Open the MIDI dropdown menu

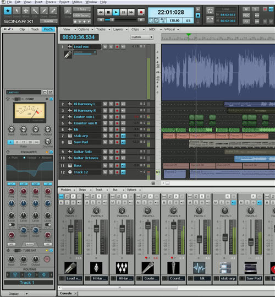[x=155, y=29]
